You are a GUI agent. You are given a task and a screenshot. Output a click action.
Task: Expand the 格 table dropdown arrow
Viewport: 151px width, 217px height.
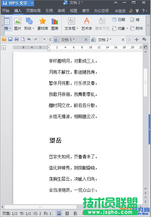coord(10,29)
